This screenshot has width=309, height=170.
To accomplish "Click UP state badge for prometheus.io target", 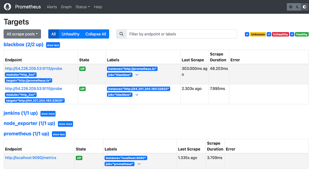I will [x=82, y=69].
